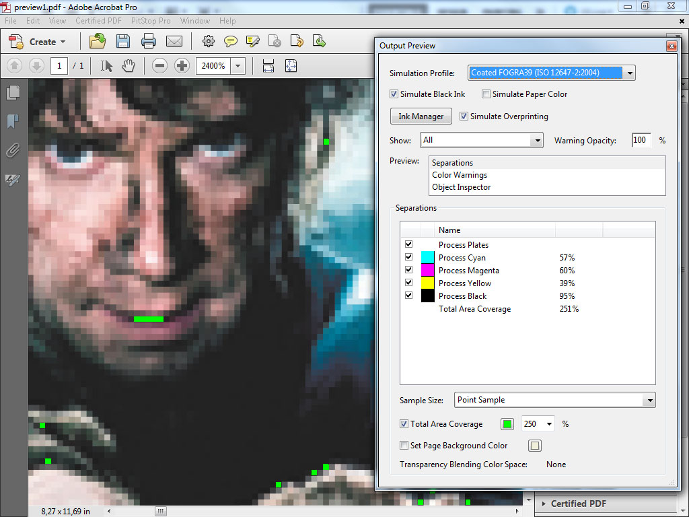Select Object Inspector in the Preview list
Viewport: 689px width, 517px height.
coord(547,187)
